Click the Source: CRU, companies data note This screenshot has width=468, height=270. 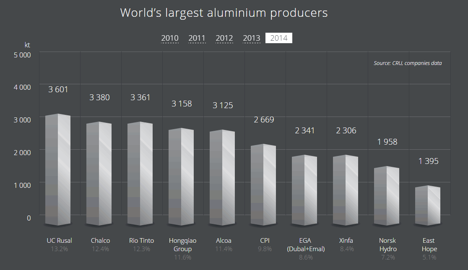tap(408, 63)
